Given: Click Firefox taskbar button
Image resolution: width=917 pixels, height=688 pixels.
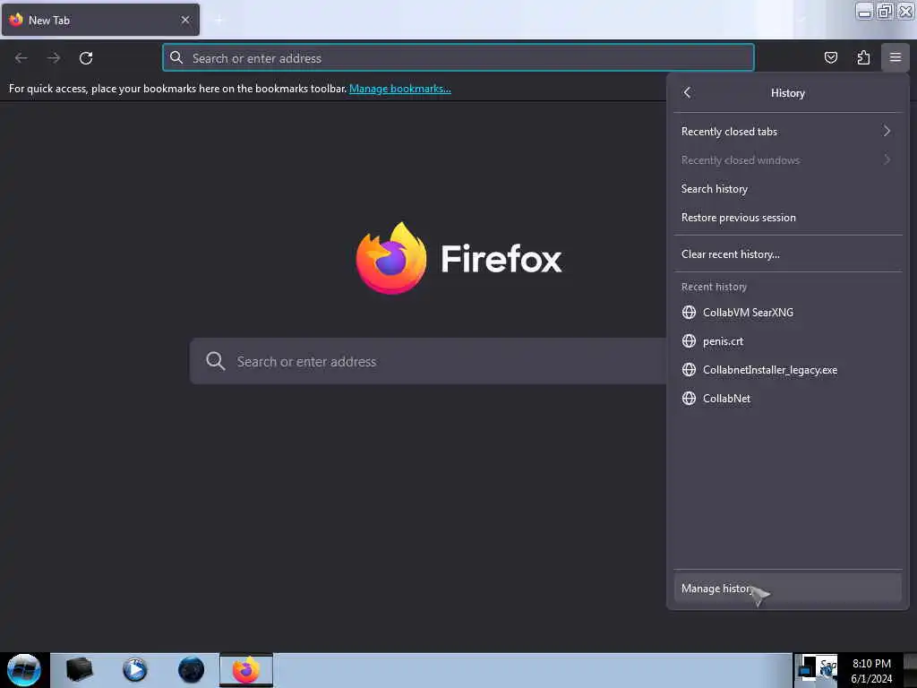Looking at the screenshot, I should (x=246, y=670).
